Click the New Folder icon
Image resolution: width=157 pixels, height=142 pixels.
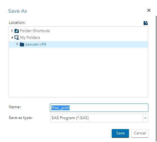coord(146,23)
